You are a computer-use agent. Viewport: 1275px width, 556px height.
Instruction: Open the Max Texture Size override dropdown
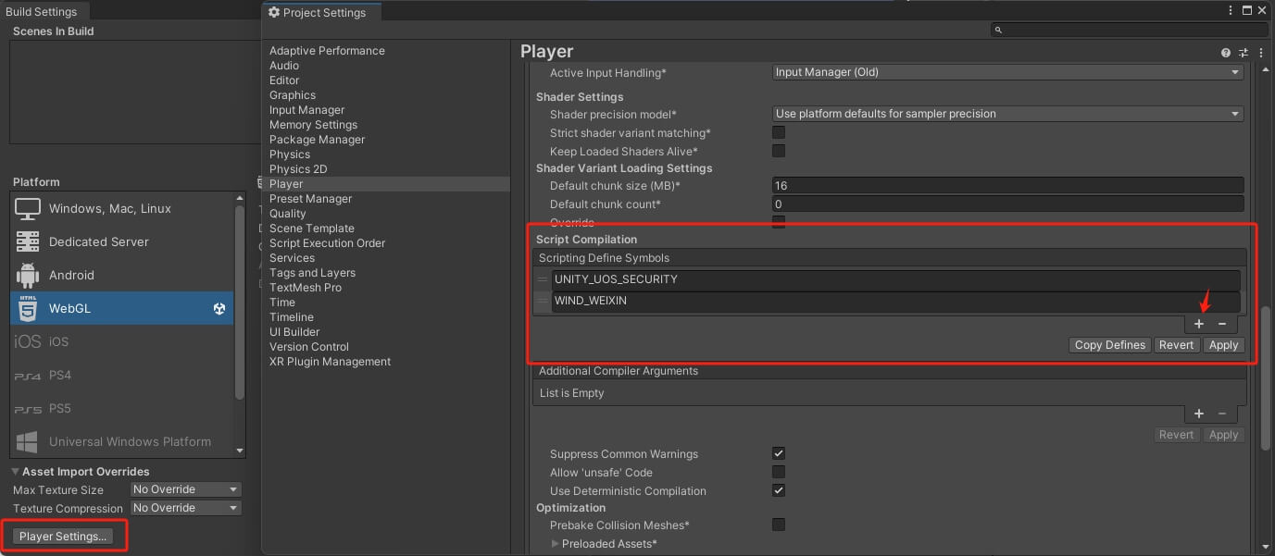coord(185,489)
